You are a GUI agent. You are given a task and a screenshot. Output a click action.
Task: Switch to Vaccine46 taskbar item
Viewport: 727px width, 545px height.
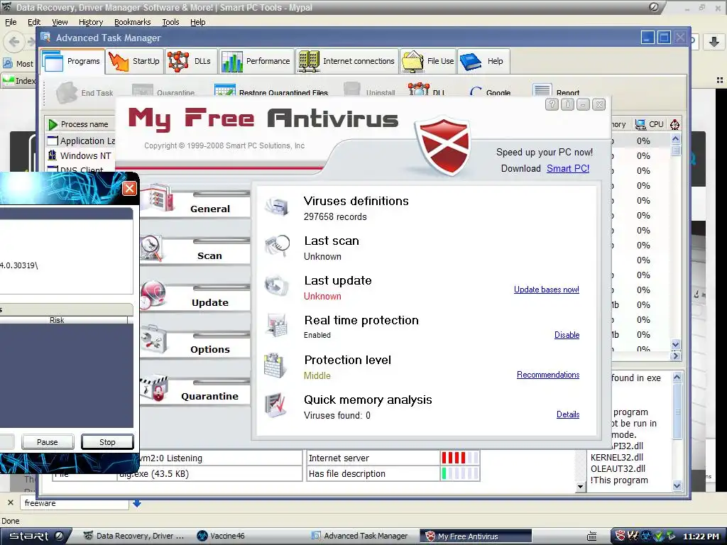221,536
